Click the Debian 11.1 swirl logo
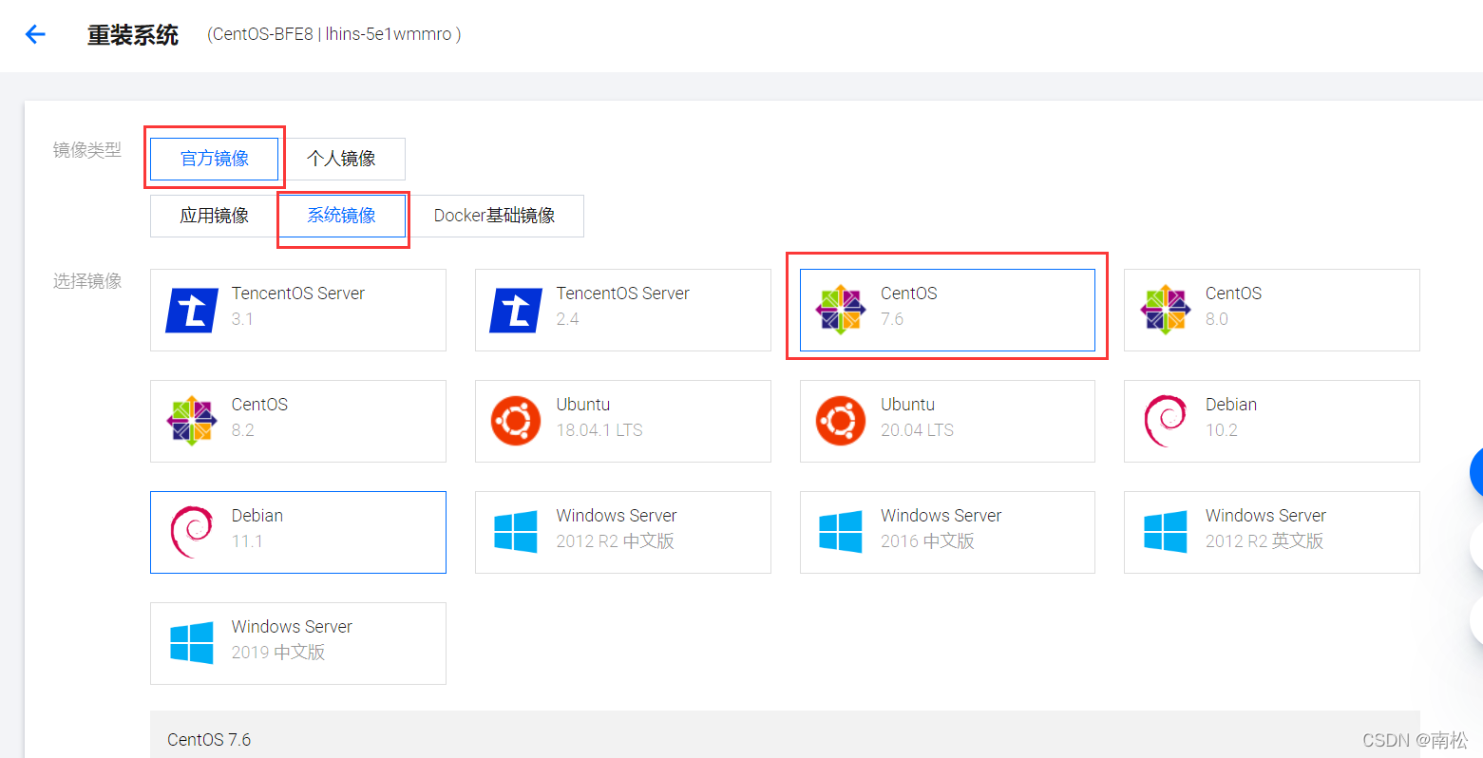 [x=192, y=532]
